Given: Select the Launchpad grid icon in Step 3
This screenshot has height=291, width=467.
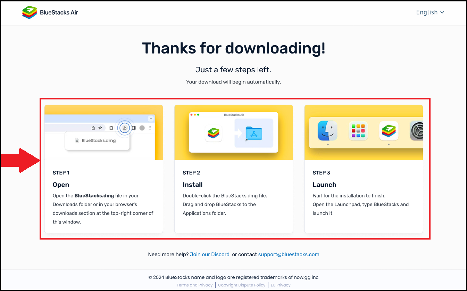Looking at the screenshot, I should 358,130.
